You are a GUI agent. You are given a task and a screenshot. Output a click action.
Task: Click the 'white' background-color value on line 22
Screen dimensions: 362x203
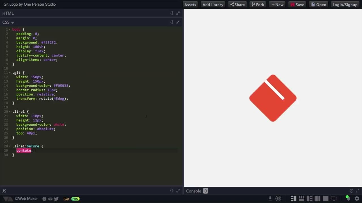[x=59, y=125]
